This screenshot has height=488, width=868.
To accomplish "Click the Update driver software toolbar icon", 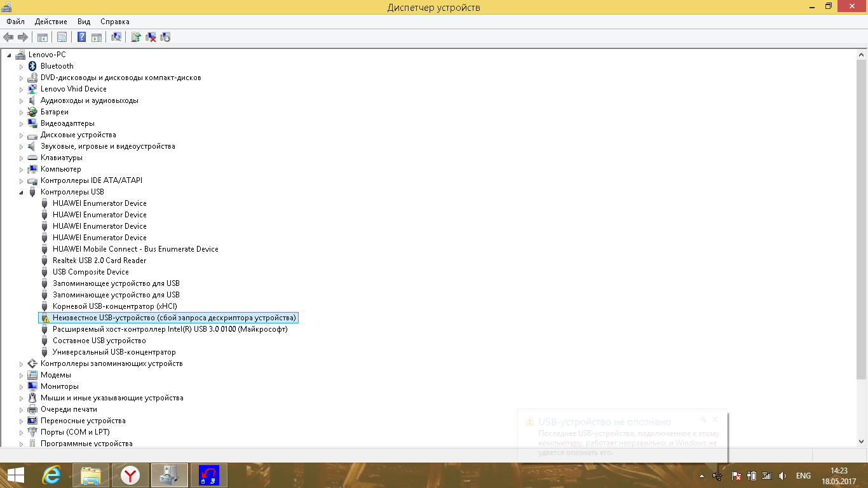I will pos(135,37).
